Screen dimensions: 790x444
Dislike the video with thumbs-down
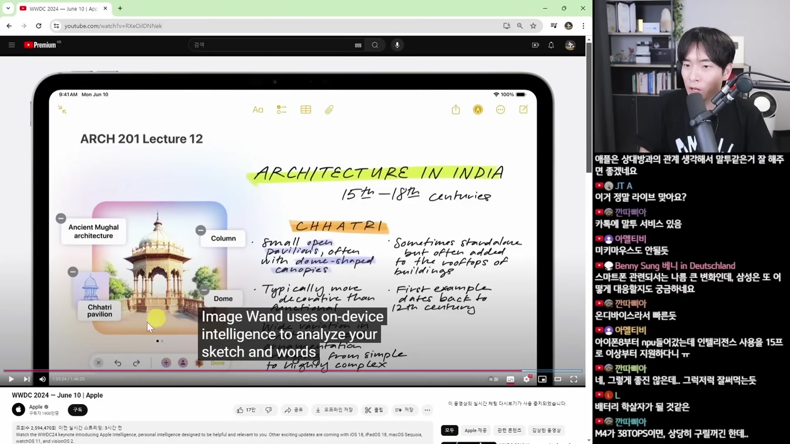point(269,410)
